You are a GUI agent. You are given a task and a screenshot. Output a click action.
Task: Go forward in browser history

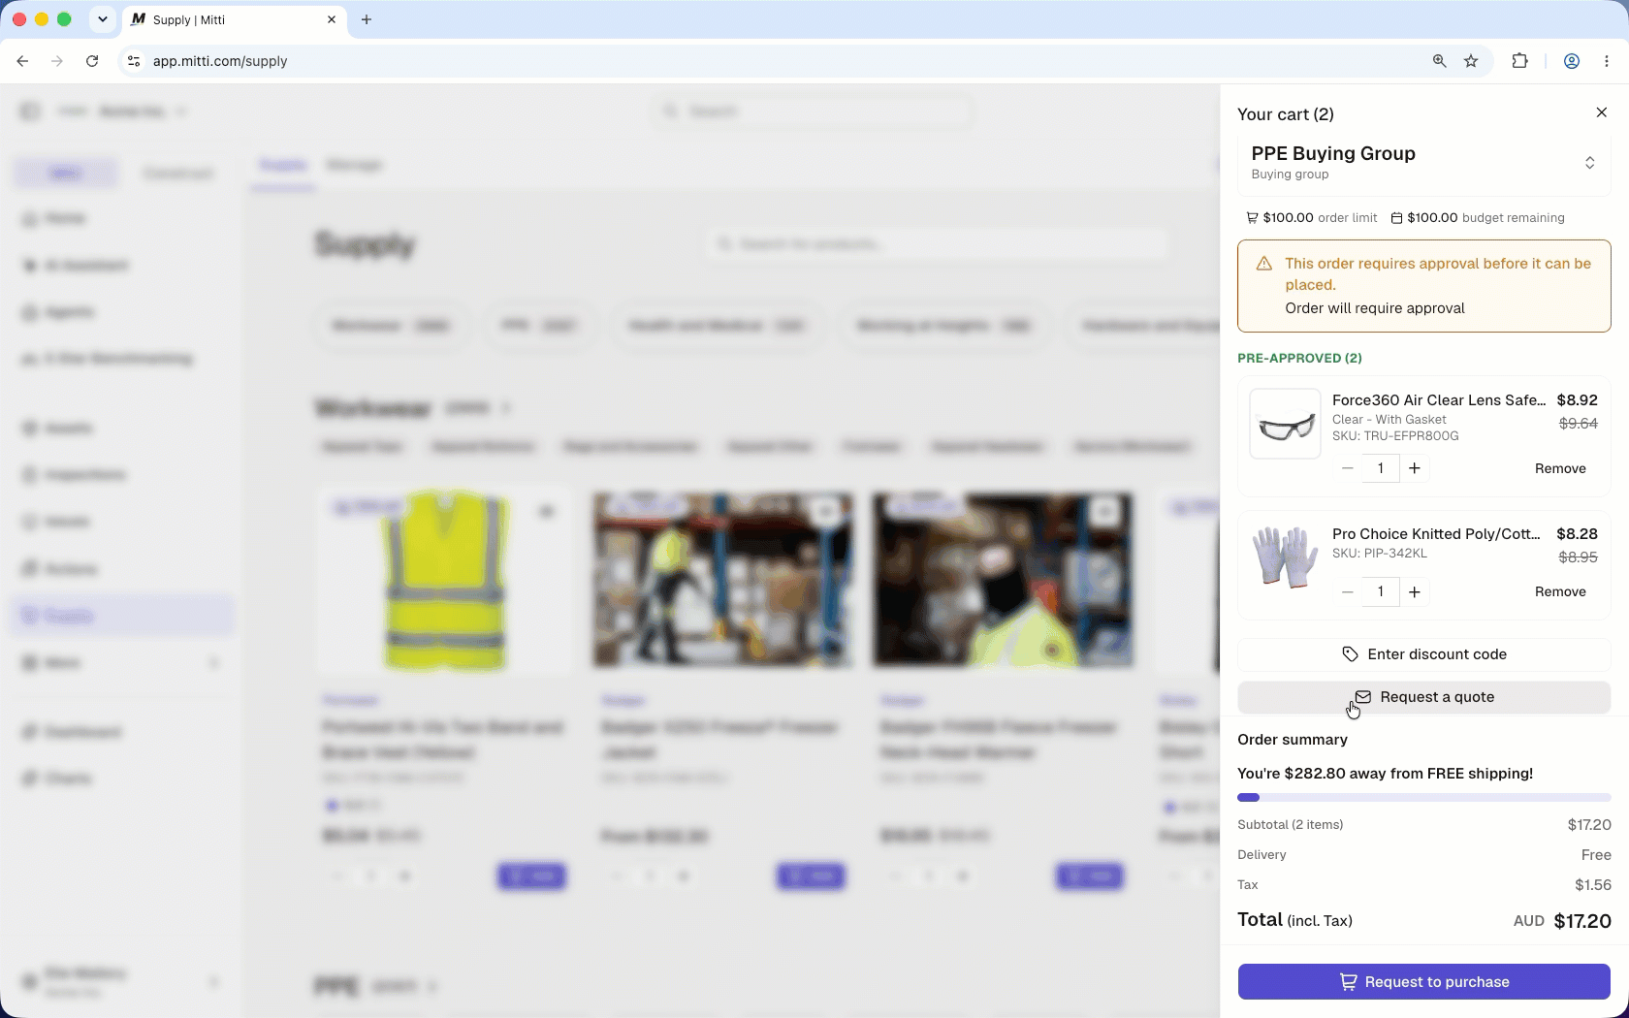pyautogui.click(x=57, y=61)
